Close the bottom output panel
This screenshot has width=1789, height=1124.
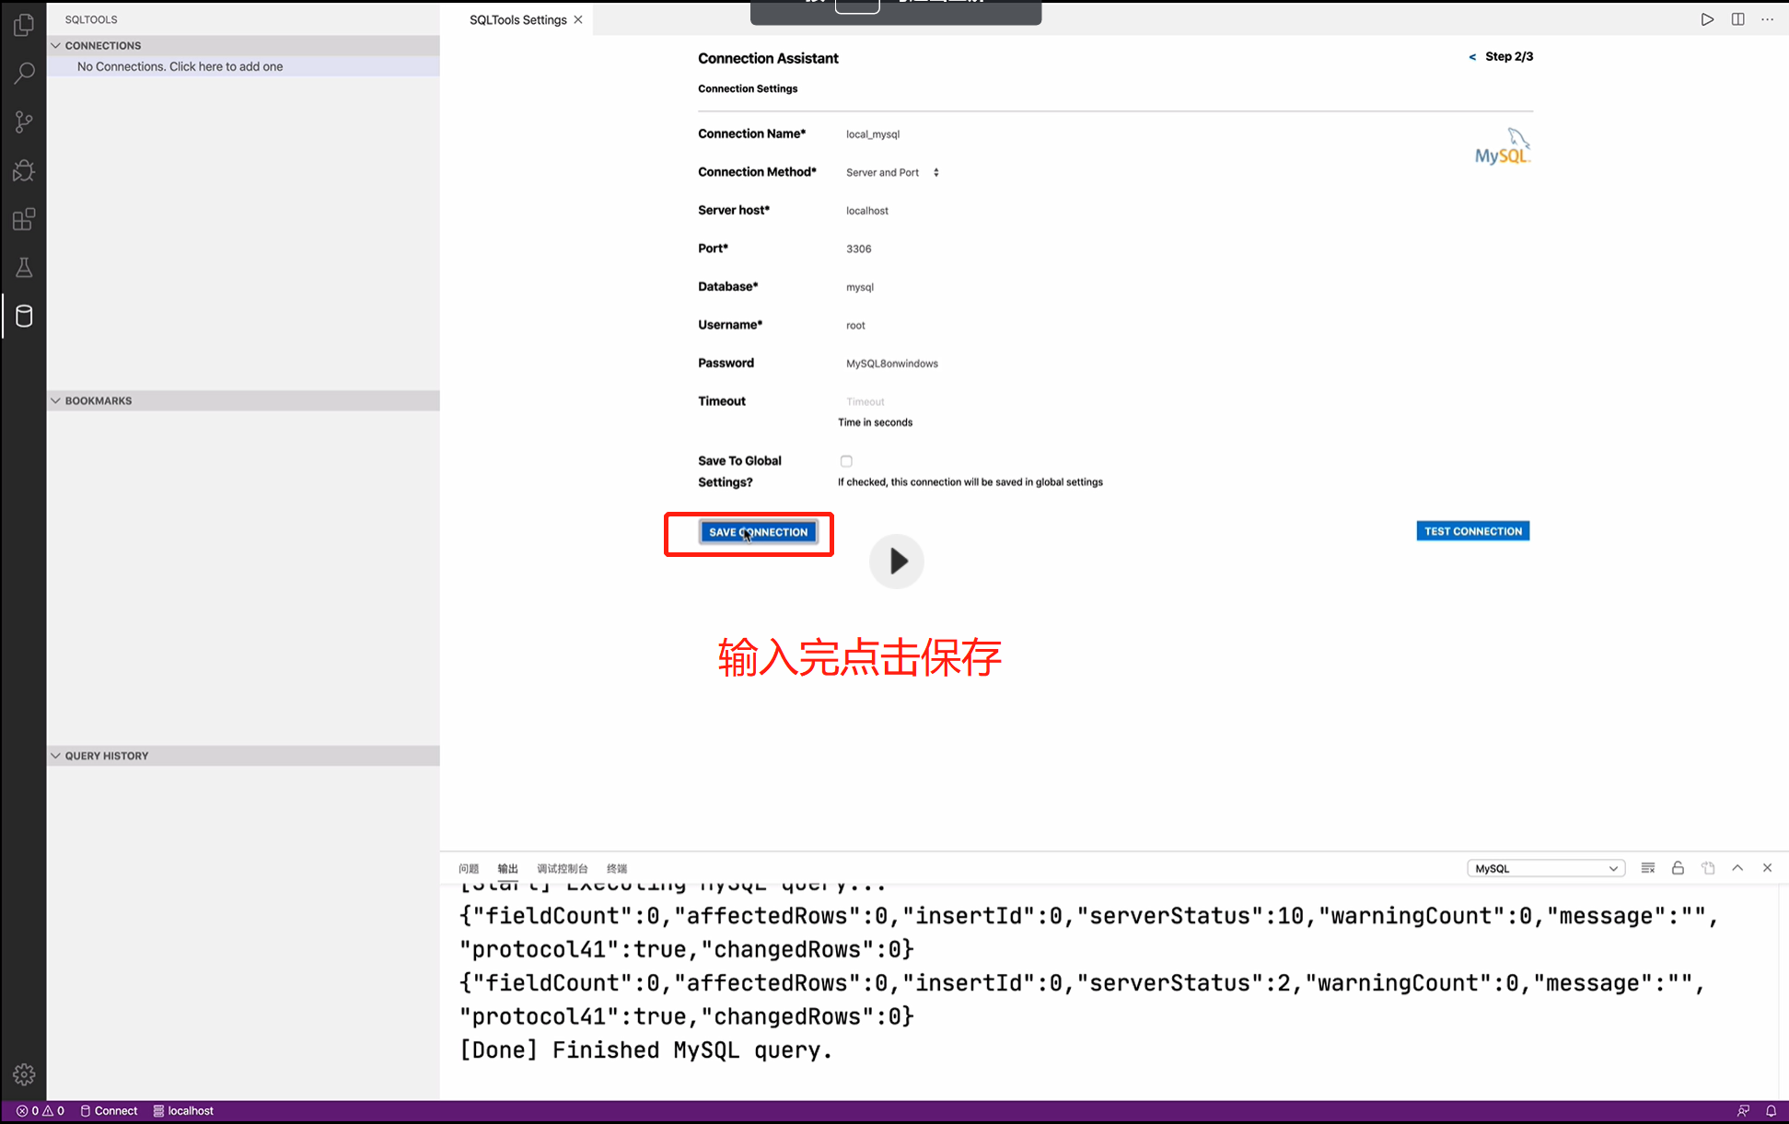(x=1767, y=868)
